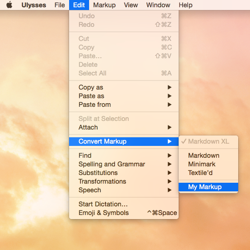Open the Transformations submenu
The width and height of the screenshot is (250, 250).
tap(124, 181)
